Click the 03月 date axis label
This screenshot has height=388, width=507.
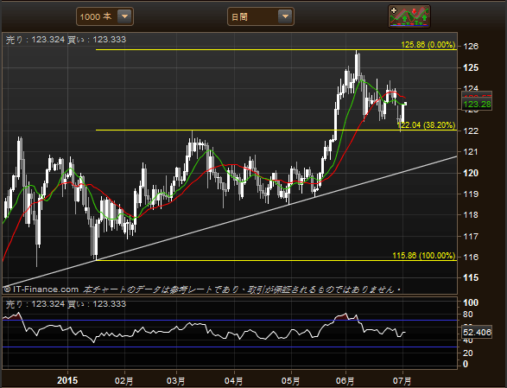[176, 380]
